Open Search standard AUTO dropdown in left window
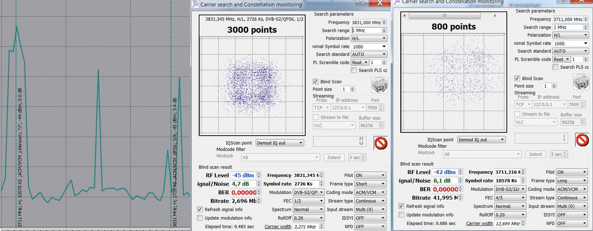The width and height of the screenshot is (593, 231). coord(369,54)
